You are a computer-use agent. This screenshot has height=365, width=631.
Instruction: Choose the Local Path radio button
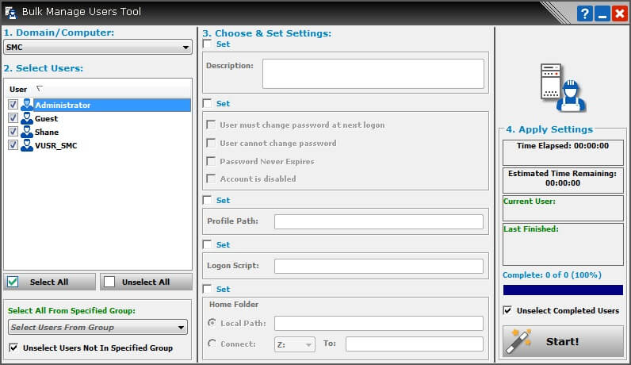(212, 324)
